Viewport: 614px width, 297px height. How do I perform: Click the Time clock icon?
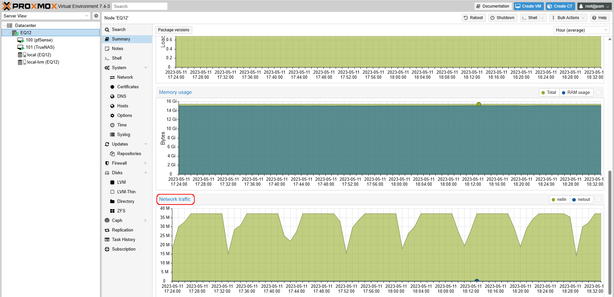(x=112, y=125)
